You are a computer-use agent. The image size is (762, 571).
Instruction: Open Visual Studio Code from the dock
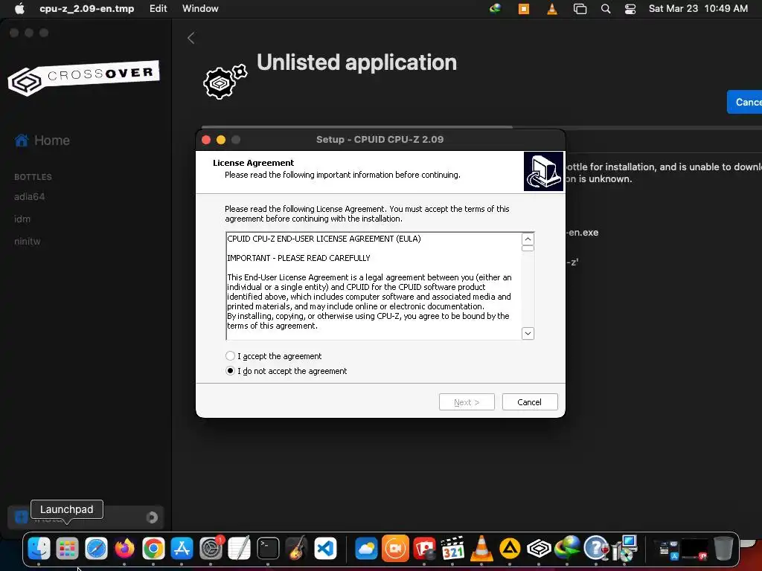coord(325,549)
